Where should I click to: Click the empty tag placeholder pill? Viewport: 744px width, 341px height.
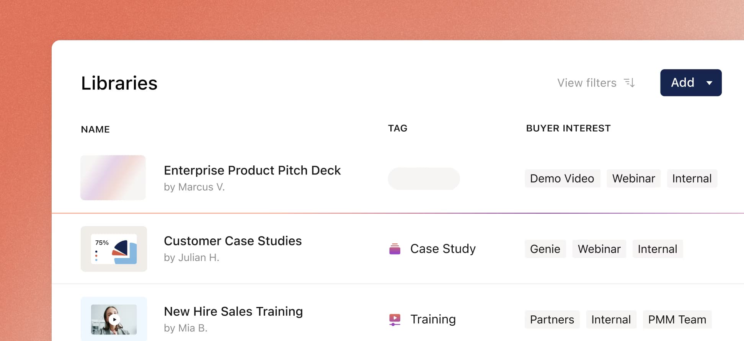coord(424,178)
